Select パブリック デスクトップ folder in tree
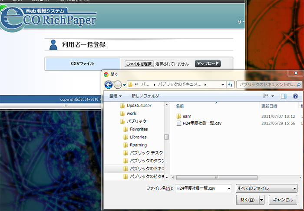304x211 pixels. click(143, 153)
